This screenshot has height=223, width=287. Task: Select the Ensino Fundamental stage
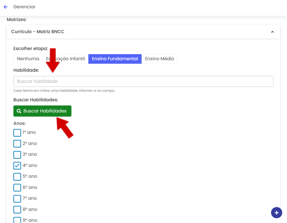coord(115,59)
